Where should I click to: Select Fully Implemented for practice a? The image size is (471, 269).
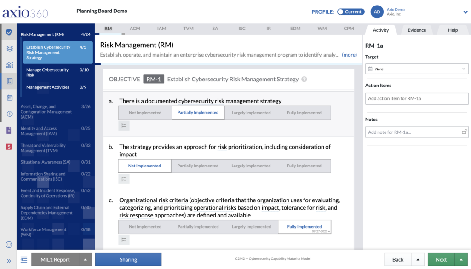point(304,113)
